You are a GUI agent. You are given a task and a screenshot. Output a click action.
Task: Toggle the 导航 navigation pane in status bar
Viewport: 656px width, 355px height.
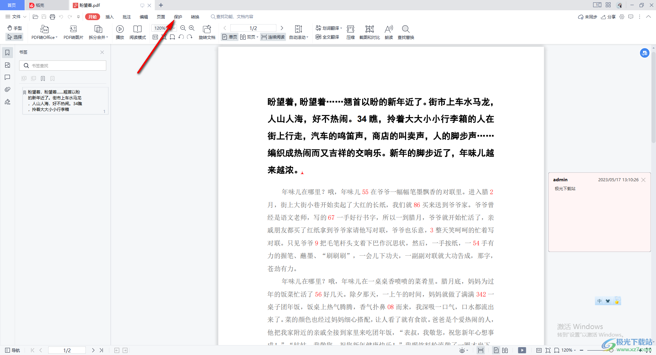(x=13, y=350)
